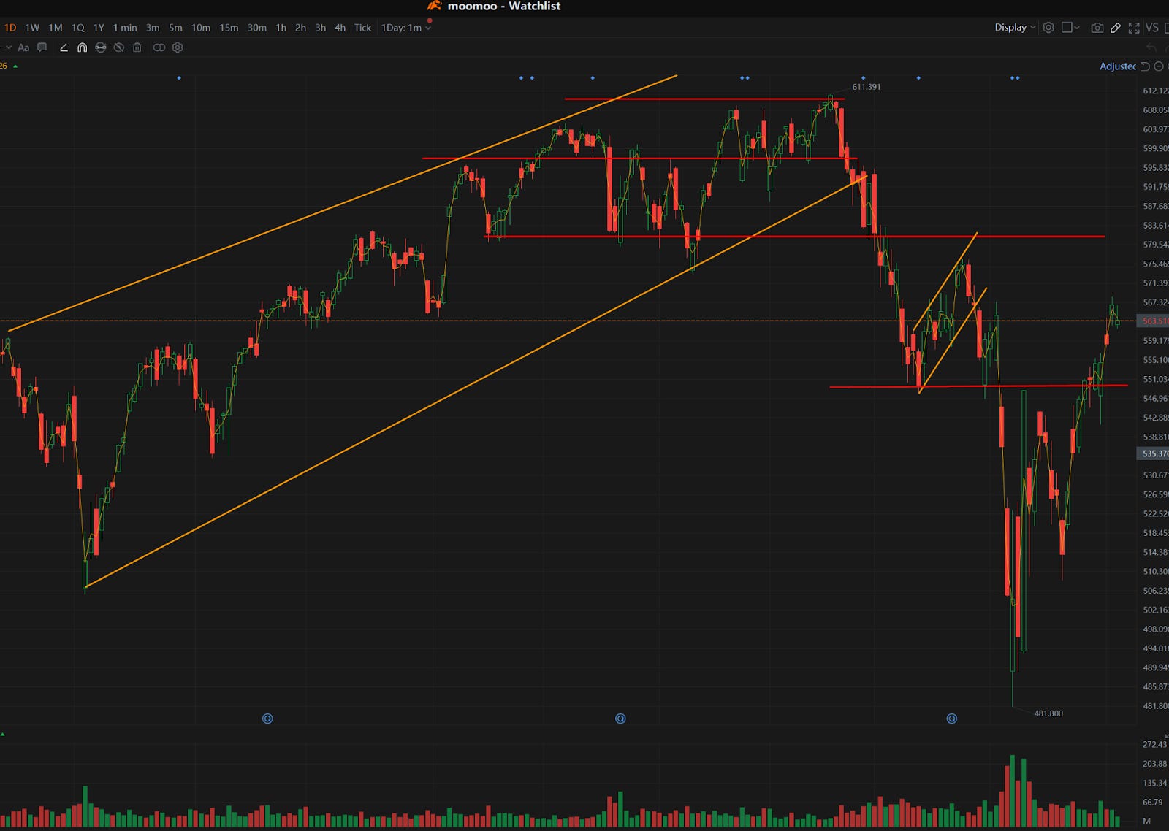Open the chart layout square selector
The width and height of the screenshot is (1169, 831).
pos(1070,28)
